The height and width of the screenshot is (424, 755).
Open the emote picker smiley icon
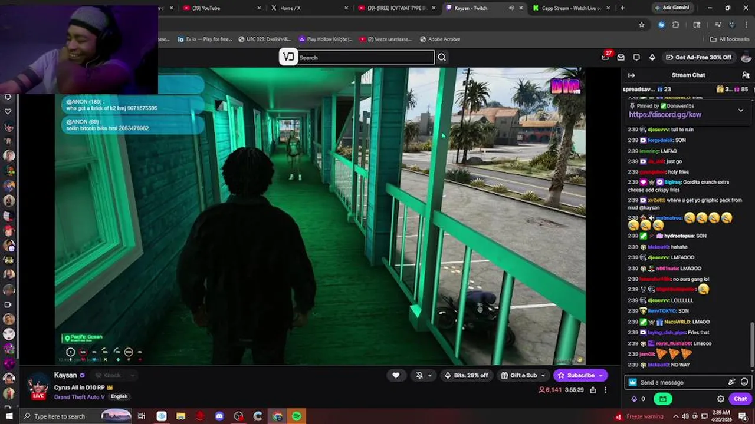[x=744, y=382]
